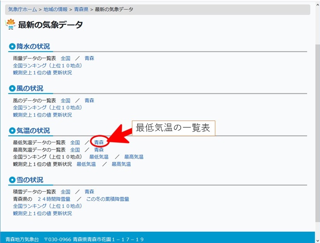Image resolution: width=320 pixels, height=243 pixels.
Task: Open 全国ランキング link under 降水の状況
Action: point(47,66)
